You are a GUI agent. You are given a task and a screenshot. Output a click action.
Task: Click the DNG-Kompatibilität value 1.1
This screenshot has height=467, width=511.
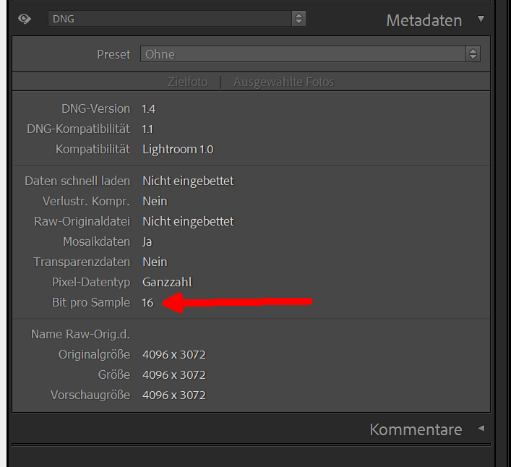(148, 129)
